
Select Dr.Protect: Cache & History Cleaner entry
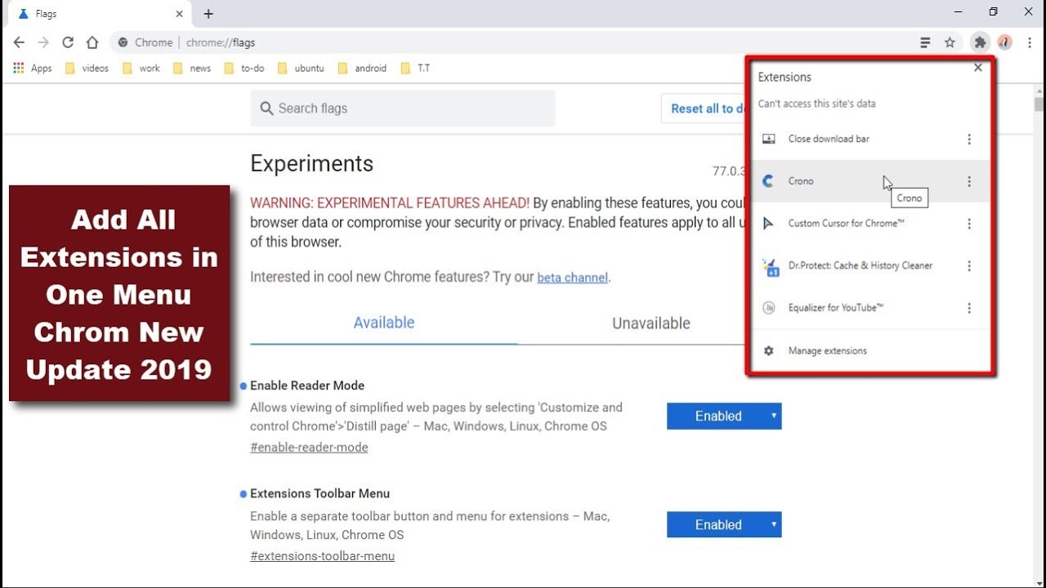pos(870,266)
